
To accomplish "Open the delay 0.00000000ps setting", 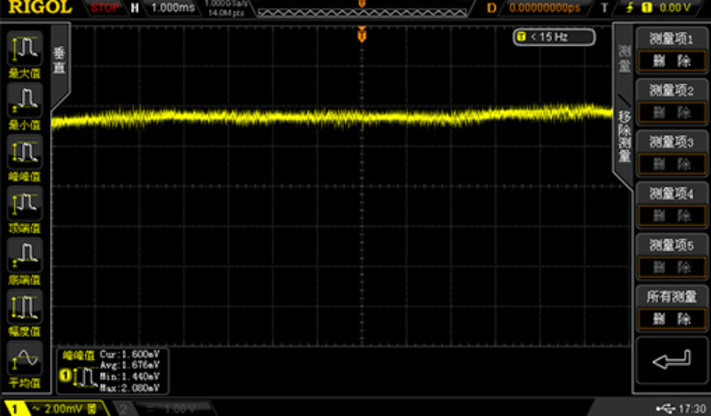I will pos(544,8).
